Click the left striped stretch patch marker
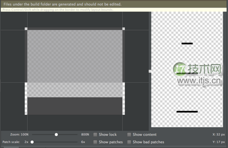 (x=26, y=99)
